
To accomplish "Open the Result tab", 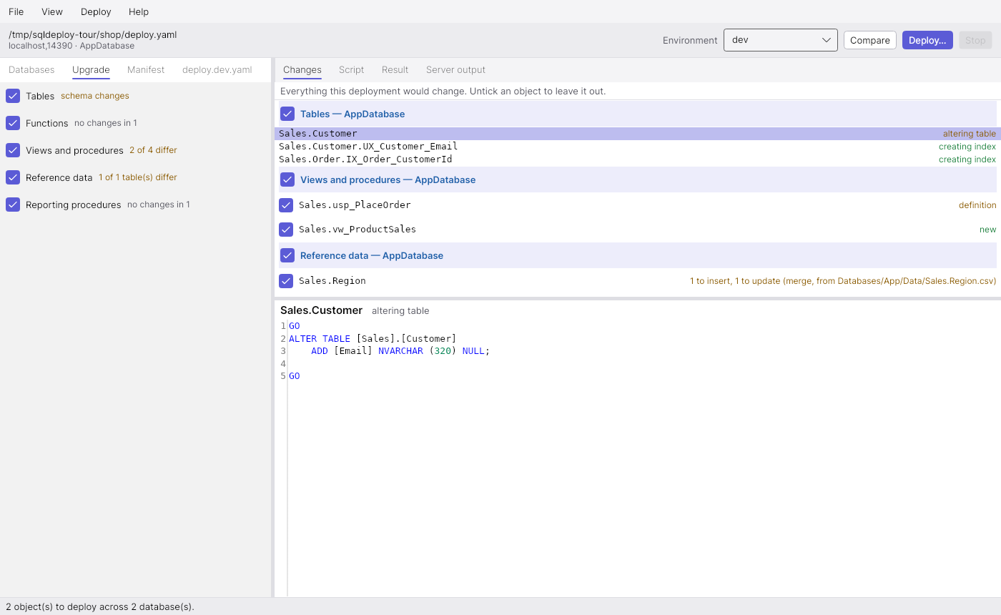I will [x=395, y=69].
